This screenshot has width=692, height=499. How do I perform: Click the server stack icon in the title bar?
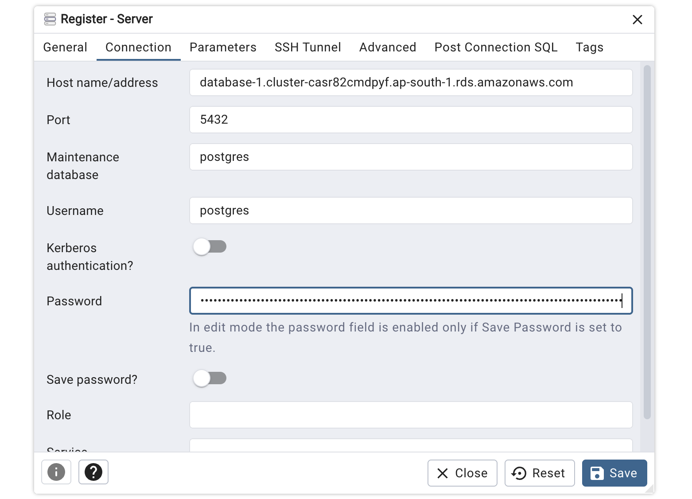tap(50, 19)
